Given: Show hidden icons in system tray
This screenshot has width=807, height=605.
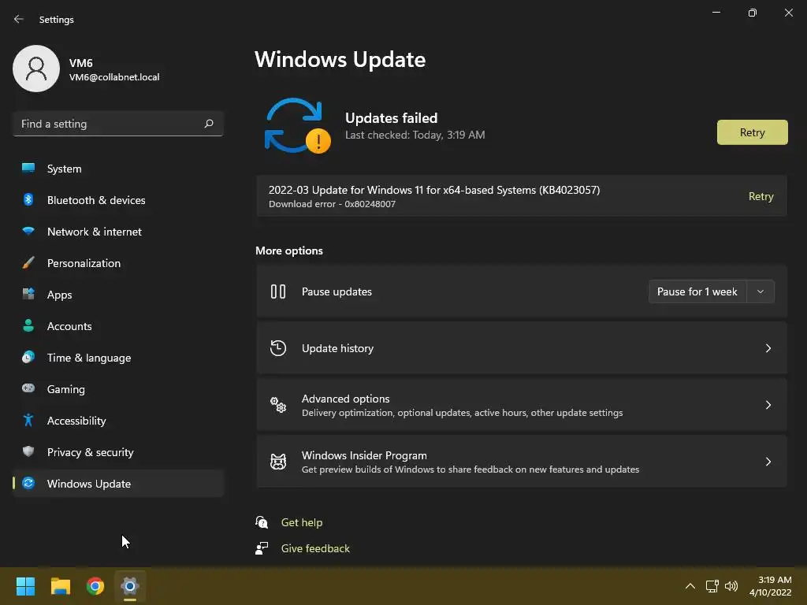Looking at the screenshot, I should pos(690,586).
